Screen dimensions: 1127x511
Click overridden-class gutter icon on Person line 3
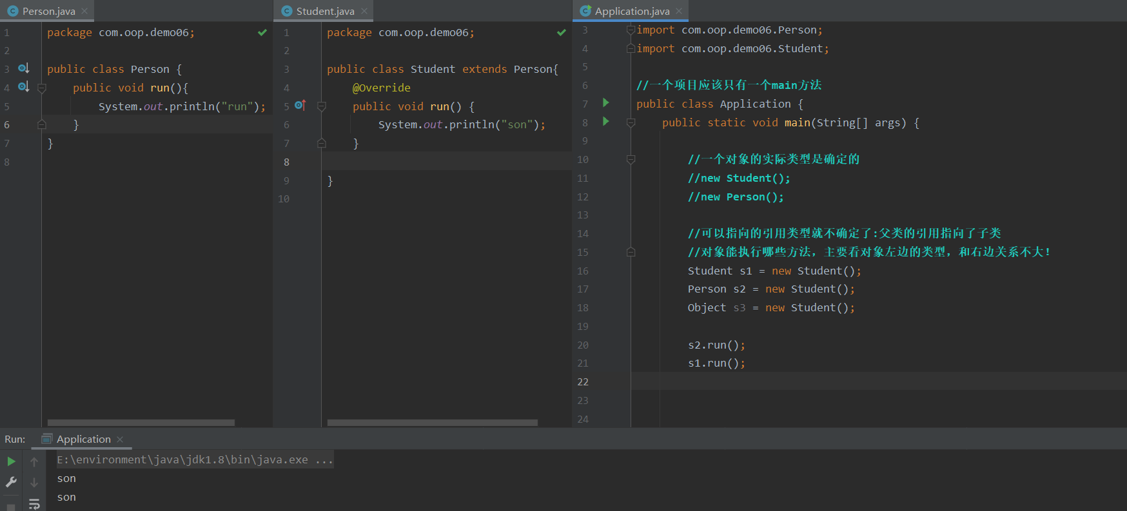[x=24, y=68]
